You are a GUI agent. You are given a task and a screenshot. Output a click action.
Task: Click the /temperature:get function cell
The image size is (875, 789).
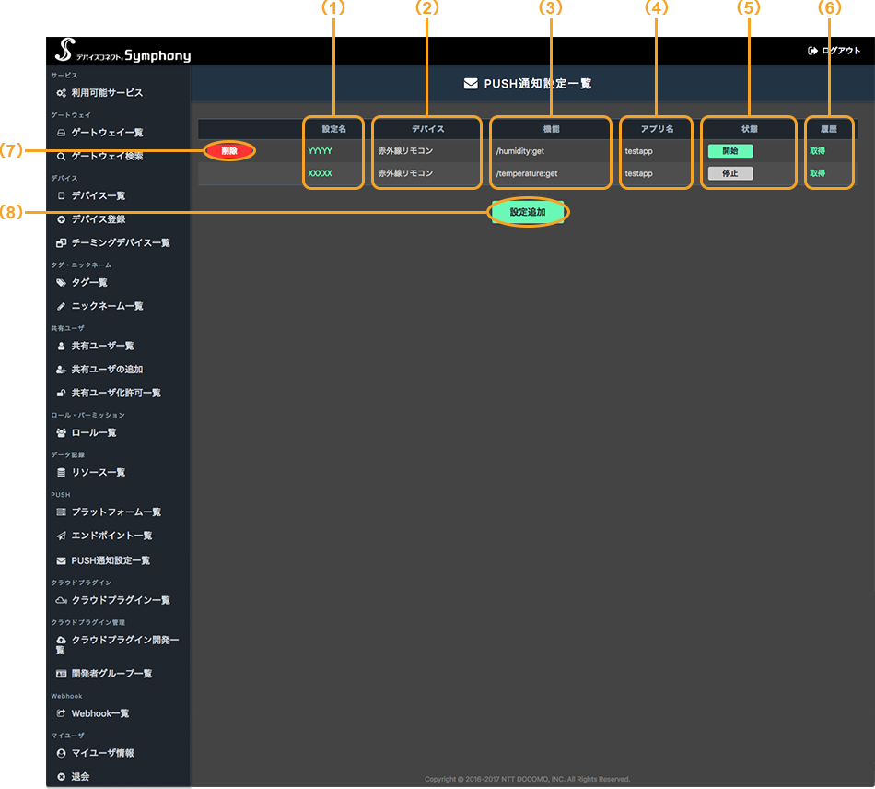point(527,173)
